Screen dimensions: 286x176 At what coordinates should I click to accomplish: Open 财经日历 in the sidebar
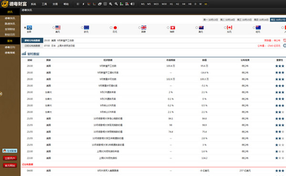pos(10,34)
